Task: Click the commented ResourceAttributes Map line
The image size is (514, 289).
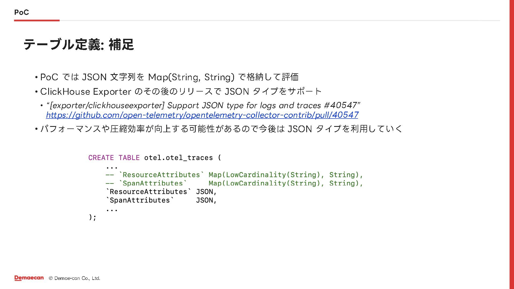Action: pyautogui.click(x=234, y=175)
